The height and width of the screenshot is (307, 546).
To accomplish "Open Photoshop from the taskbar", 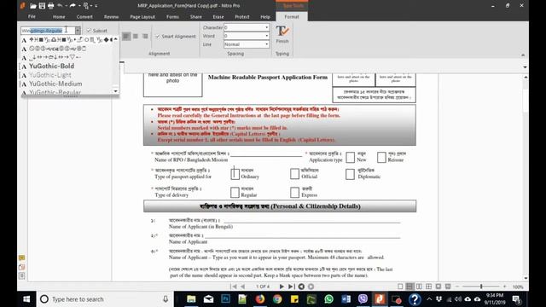I will pos(225,299).
